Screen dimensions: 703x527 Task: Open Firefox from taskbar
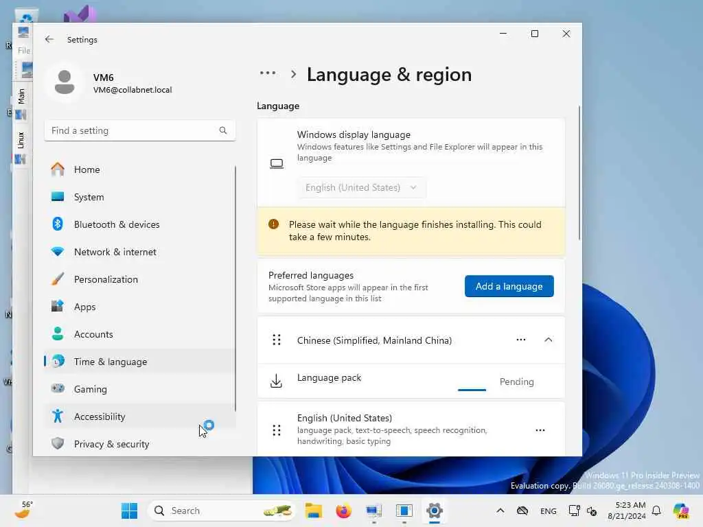pos(344,511)
